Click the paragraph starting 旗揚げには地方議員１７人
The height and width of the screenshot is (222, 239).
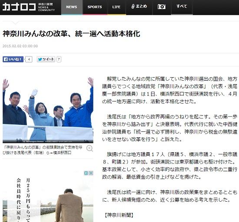[x=169, y=166]
